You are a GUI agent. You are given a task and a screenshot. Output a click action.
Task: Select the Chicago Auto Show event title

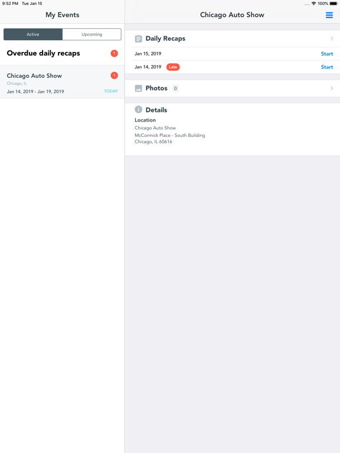tap(34, 75)
